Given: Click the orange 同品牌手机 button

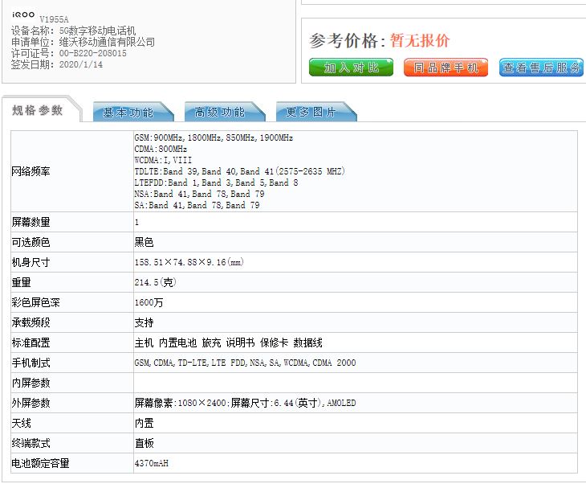Looking at the screenshot, I should coord(446,68).
